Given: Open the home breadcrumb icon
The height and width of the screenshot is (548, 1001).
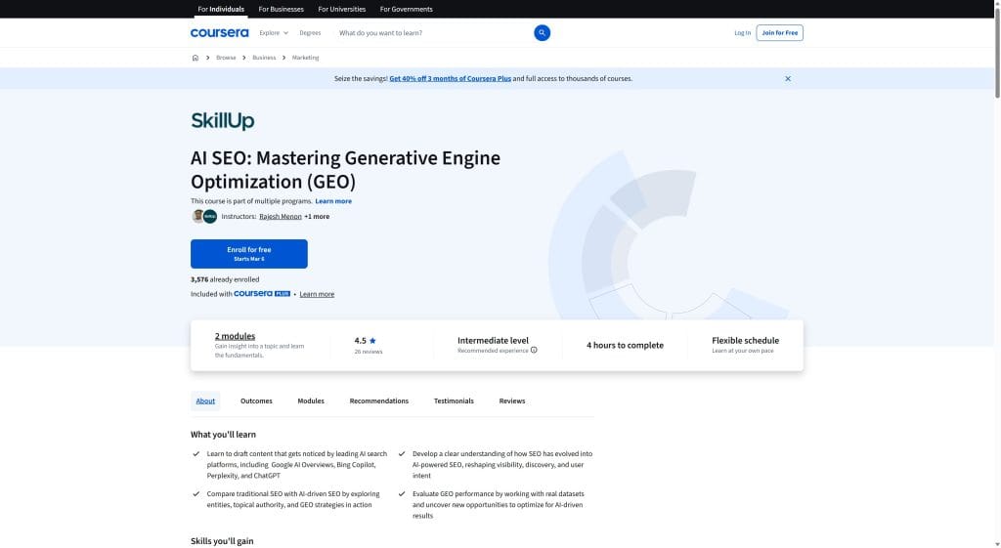Looking at the screenshot, I should (x=195, y=58).
